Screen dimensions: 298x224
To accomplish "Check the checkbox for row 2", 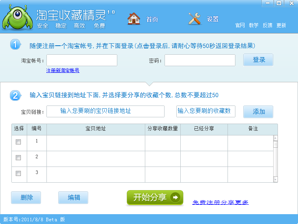I will [18, 158].
